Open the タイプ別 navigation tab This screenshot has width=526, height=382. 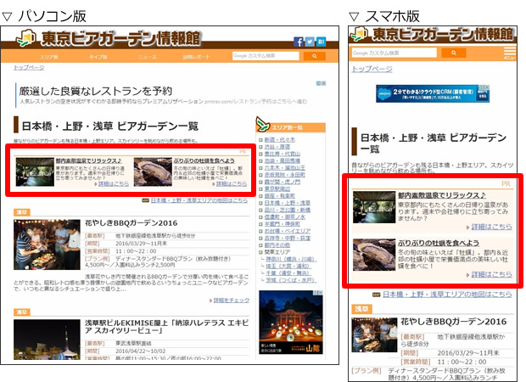pyautogui.click(x=98, y=57)
